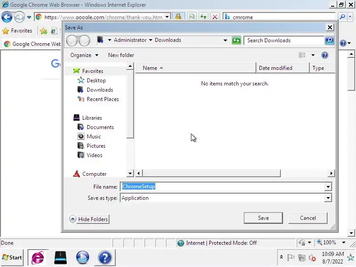Image resolution: width=356 pixels, height=267 pixels.
Task: Change the view using the views icon
Action: coord(302,55)
